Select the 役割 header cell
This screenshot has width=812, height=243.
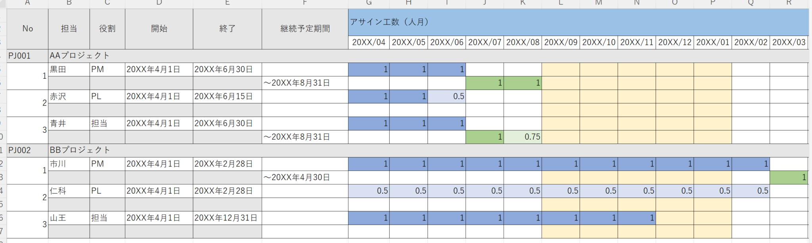tap(107, 29)
